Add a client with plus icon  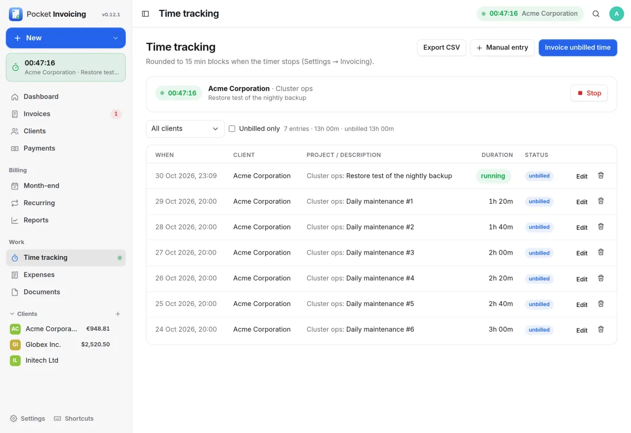(118, 314)
